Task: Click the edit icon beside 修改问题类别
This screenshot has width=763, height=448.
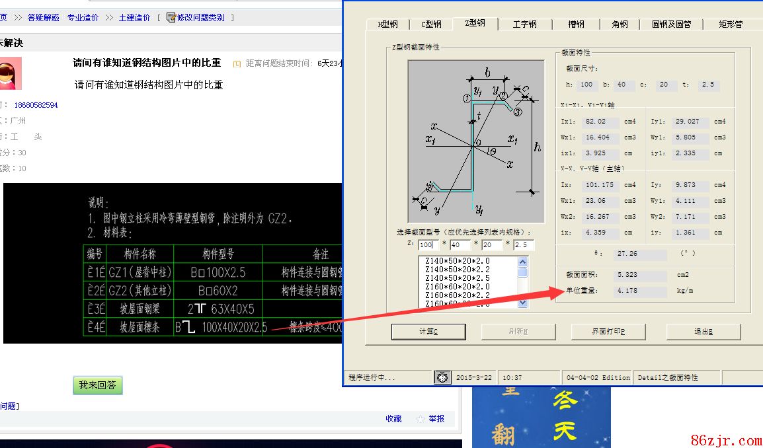Action: coord(171,18)
